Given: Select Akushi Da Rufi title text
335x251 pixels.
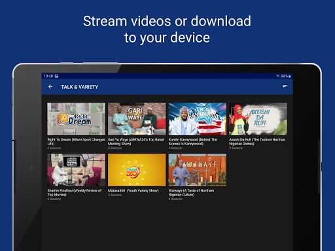Looking at the screenshot, I should pyautogui.click(x=257, y=142).
